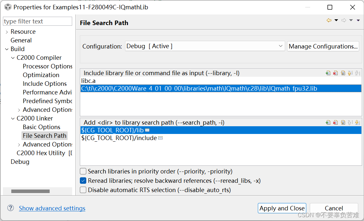Open the Configuration dropdown

click(x=205, y=46)
